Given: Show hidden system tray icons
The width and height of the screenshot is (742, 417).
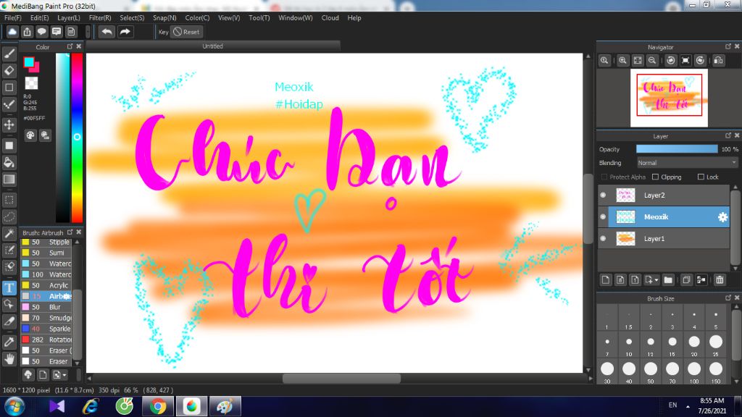Looking at the screenshot, I should 688,406.
